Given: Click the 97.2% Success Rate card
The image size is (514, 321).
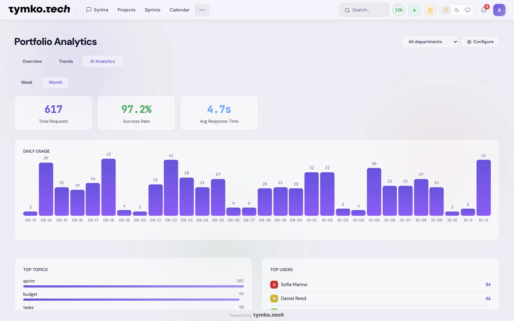Looking at the screenshot, I should (x=136, y=113).
